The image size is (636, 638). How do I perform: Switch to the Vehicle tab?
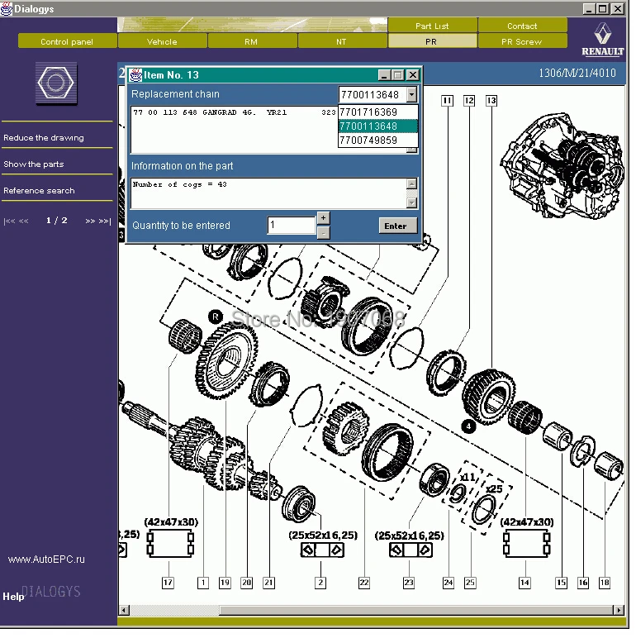[162, 41]
